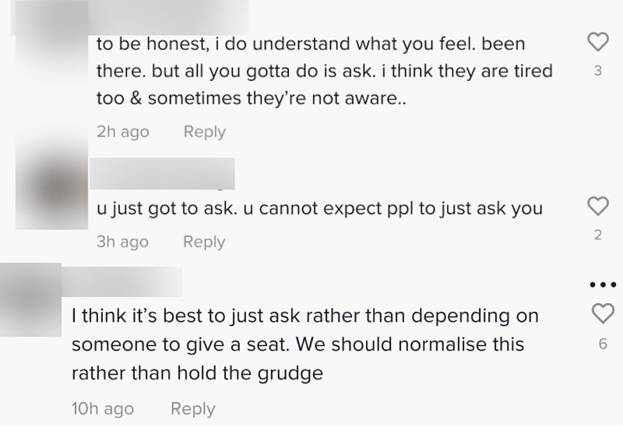Like the "rather than hold the grudge" comment
Image resolution: width=623 pixels, height=442 pixels.
tap(603, 313)
